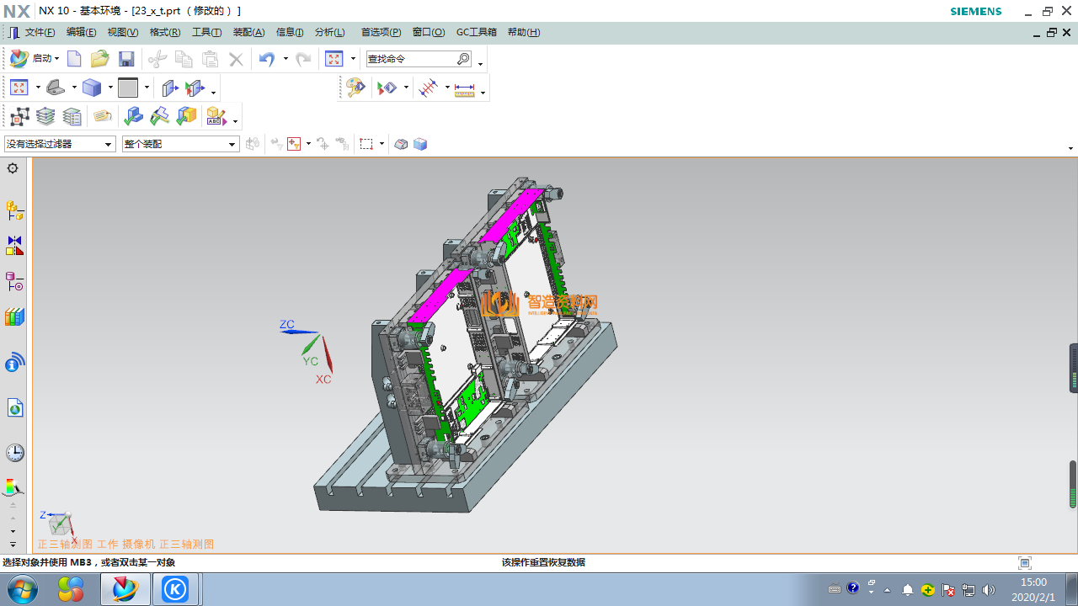Open the History clock panel
The height and width of the screenshot is (606, 1078).
pos(14,453)
